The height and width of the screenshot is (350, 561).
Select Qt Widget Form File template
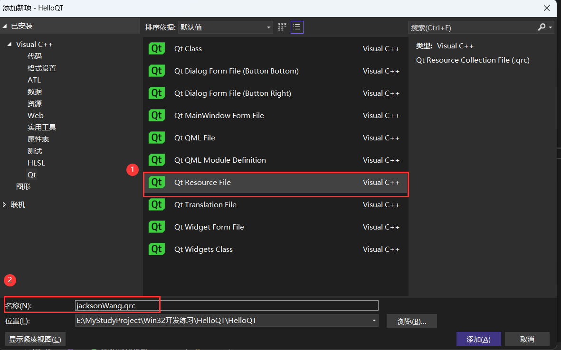[276, 227]
